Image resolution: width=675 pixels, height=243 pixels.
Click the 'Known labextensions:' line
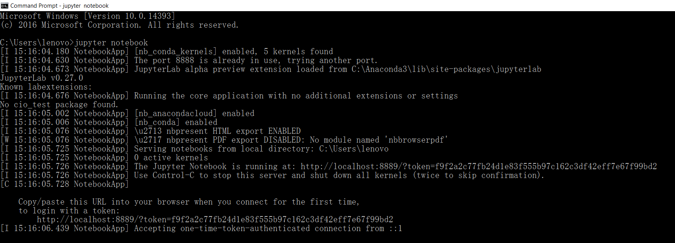tap(44, 87)
